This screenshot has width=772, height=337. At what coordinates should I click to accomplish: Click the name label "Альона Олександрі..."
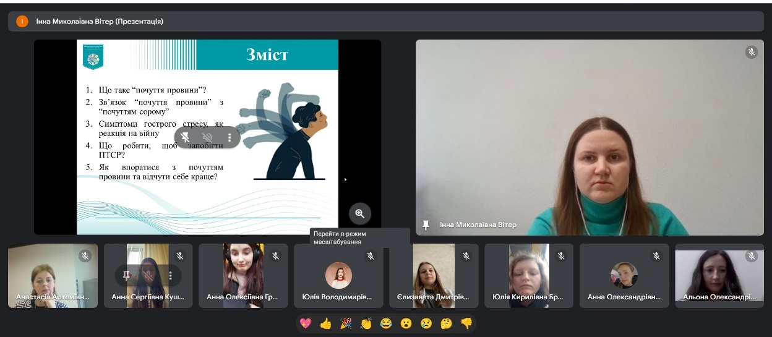[x=719, y=297]
